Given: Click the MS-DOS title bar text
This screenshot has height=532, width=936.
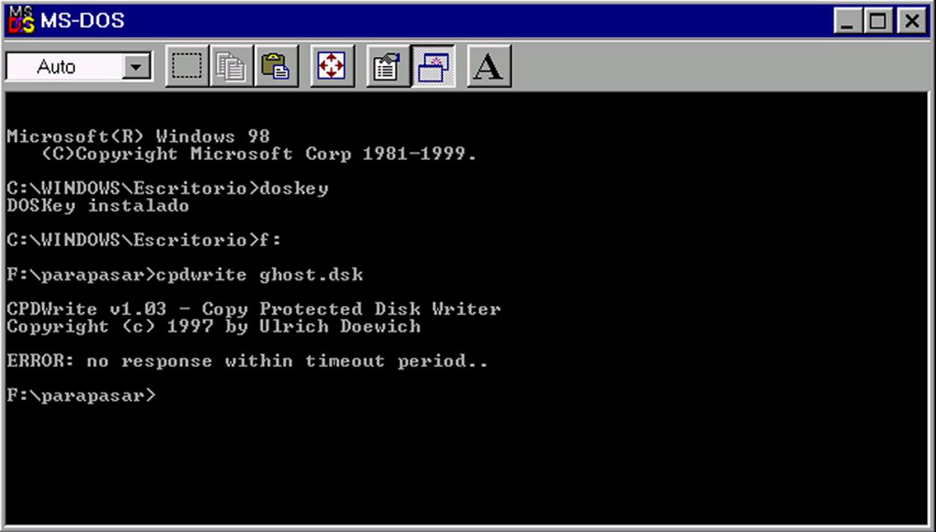Looking at the screenshot, I should point(83,20).
